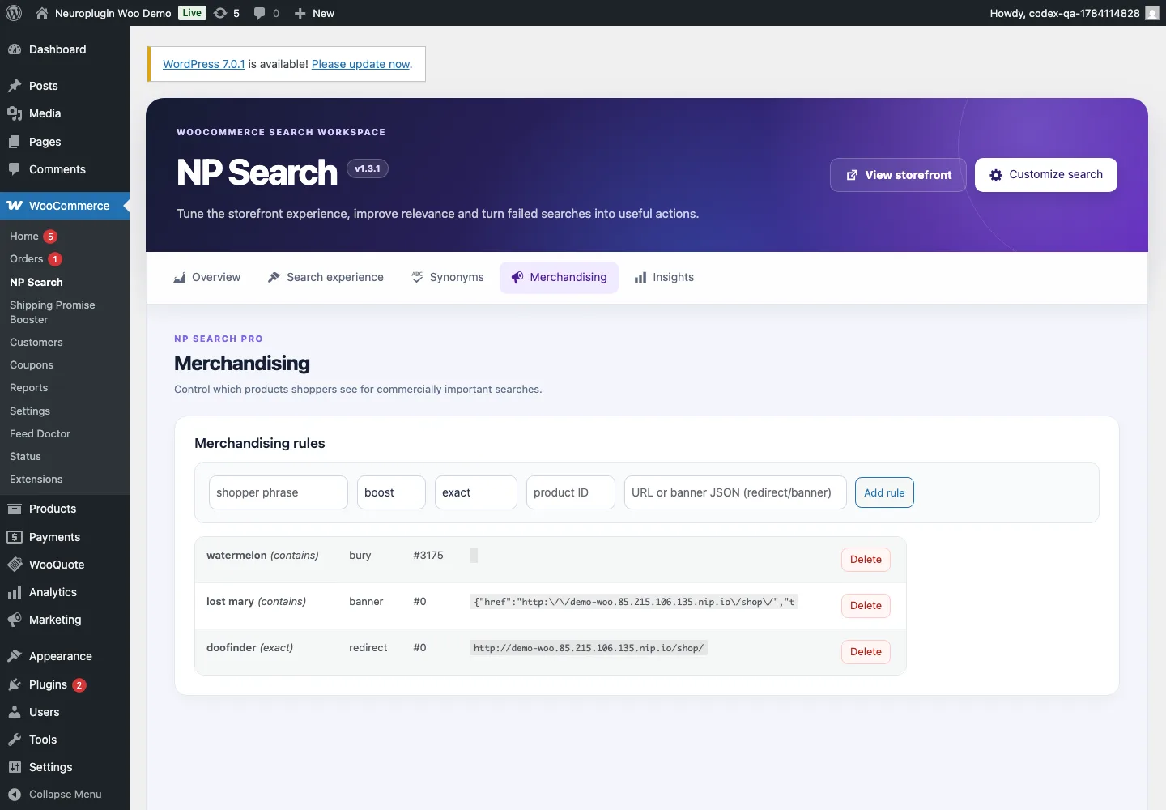The width and height of the screenshot is (1166, 810).
Task: Click the Tools wrench icon in sidebar
Action: pos(15,740)
